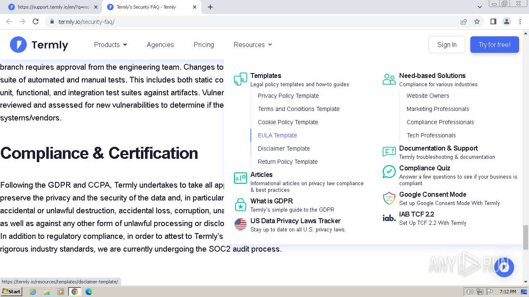Open Chrome's three-dot menu

point(520,21)
